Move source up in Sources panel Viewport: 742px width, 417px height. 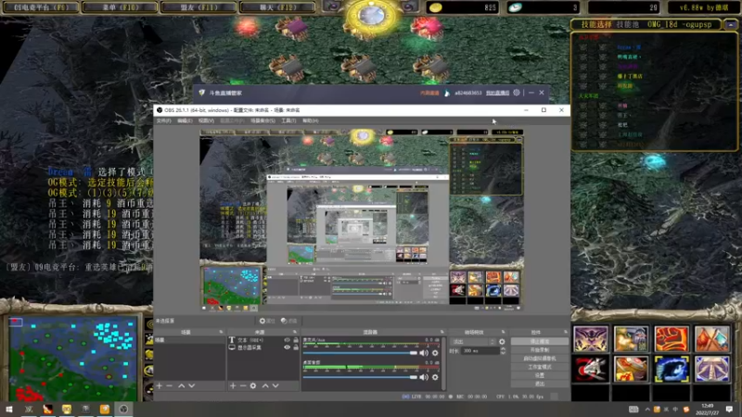point(265,385)
